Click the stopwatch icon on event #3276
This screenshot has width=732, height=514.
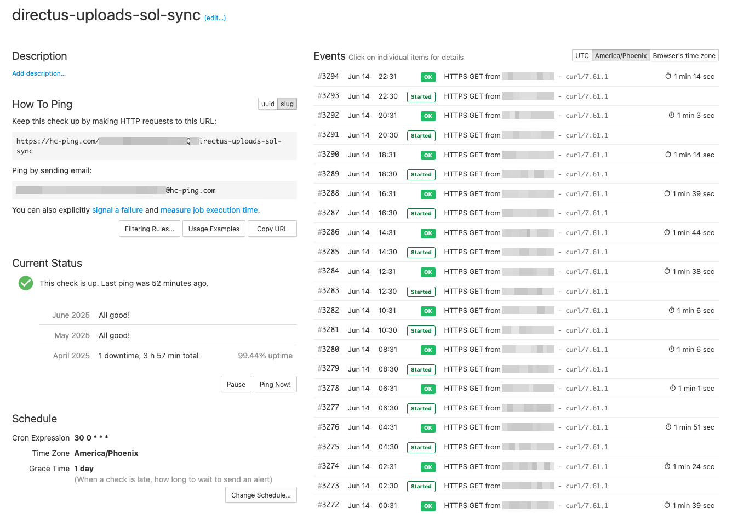[668, 427]
